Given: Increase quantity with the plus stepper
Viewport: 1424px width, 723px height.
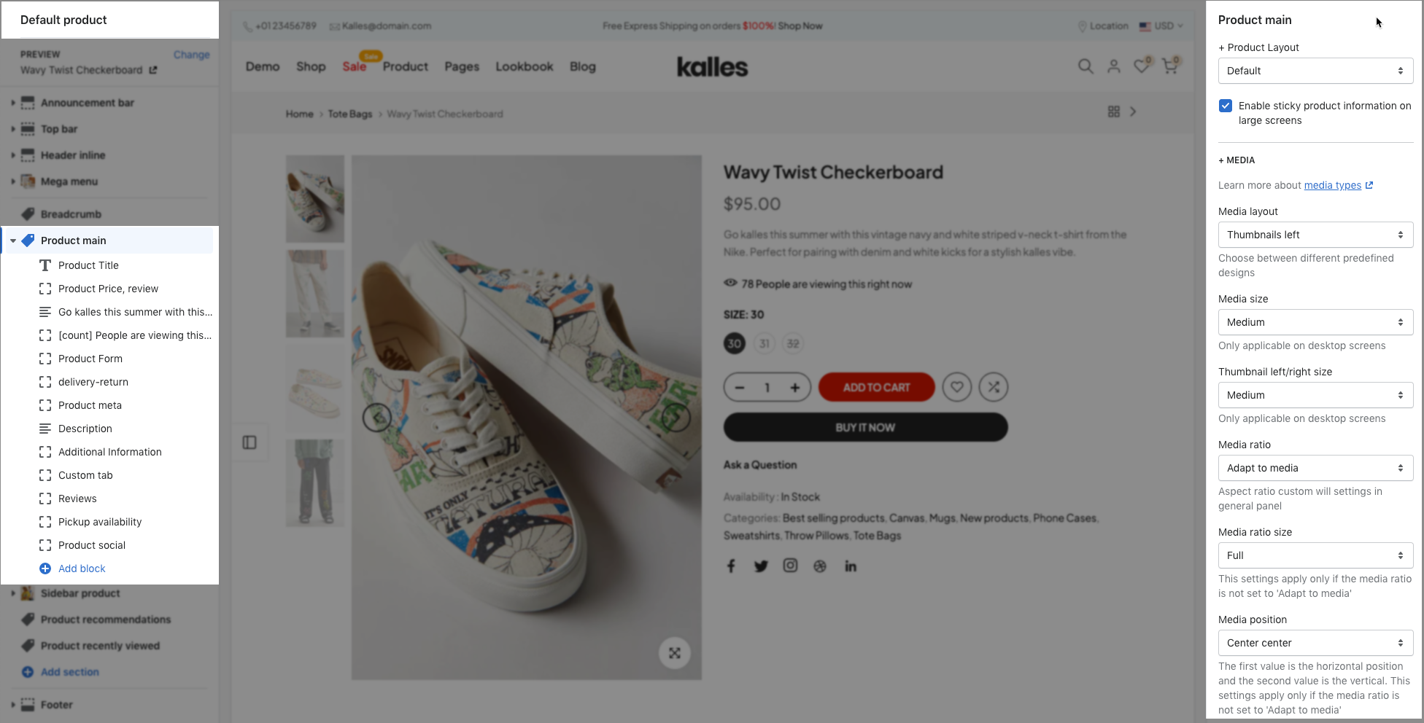Looking at the screenshot, I should click(795, 388).
